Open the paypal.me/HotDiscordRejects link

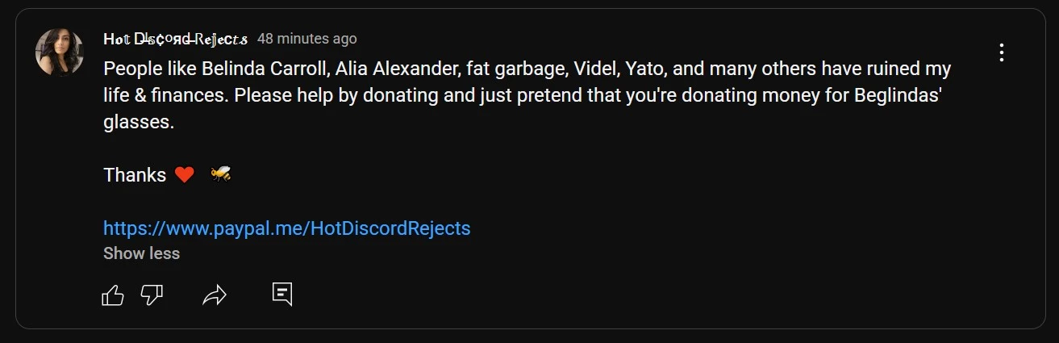(286, 228)
